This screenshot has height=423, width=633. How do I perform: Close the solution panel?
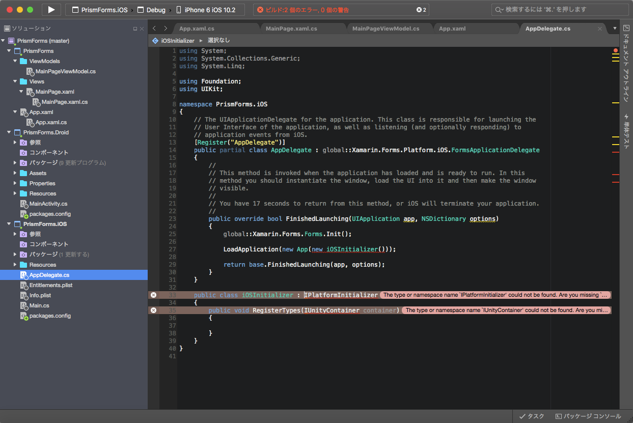click(142, 29)
